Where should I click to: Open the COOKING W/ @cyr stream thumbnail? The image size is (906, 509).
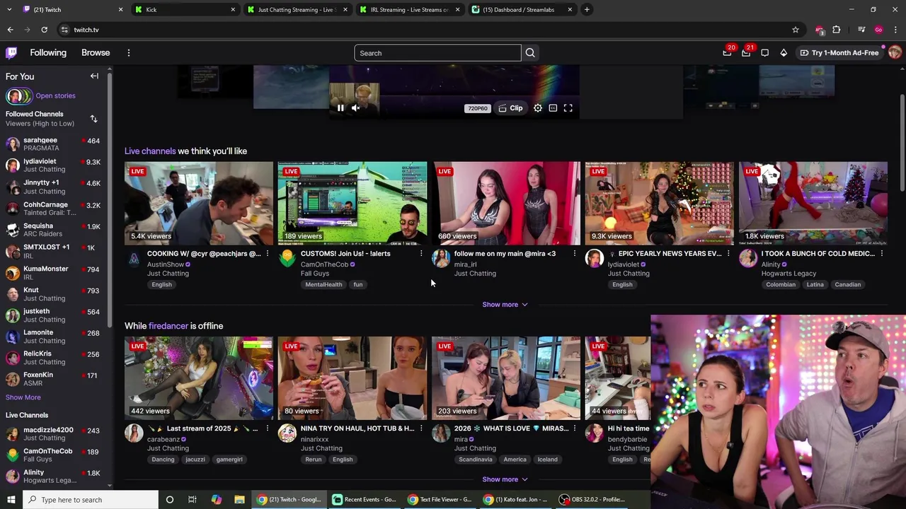click(199, 203)
